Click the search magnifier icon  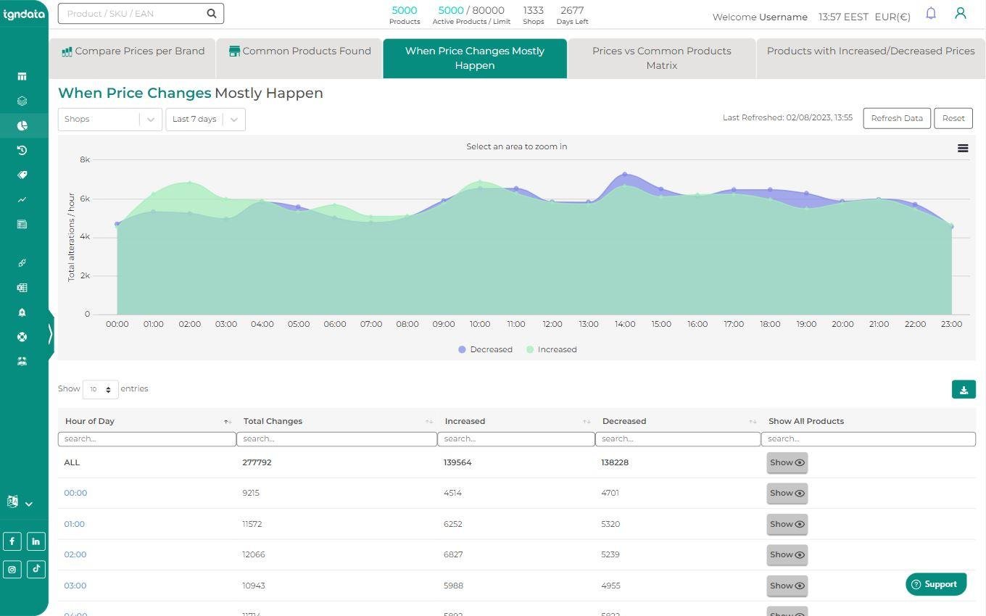(211, 14)
